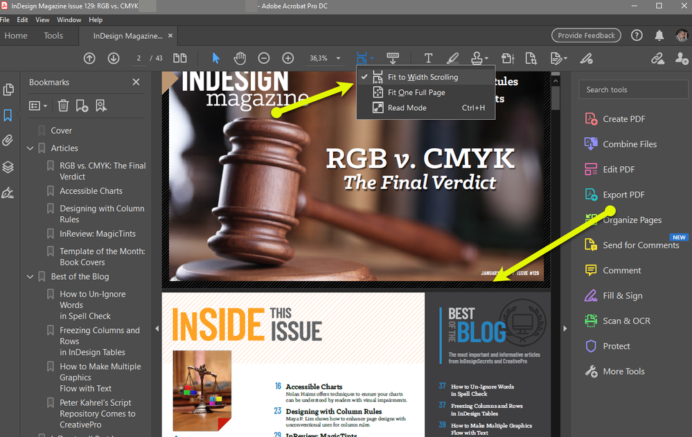
Task: Open Page Thumbnails panel icon in left rail
Action: point(8,89)
